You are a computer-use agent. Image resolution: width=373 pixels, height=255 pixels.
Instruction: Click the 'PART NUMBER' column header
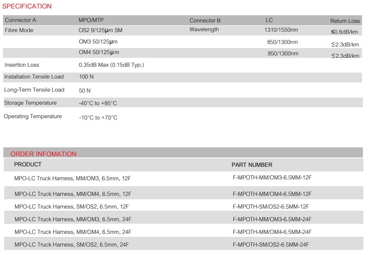pos(252,165)
